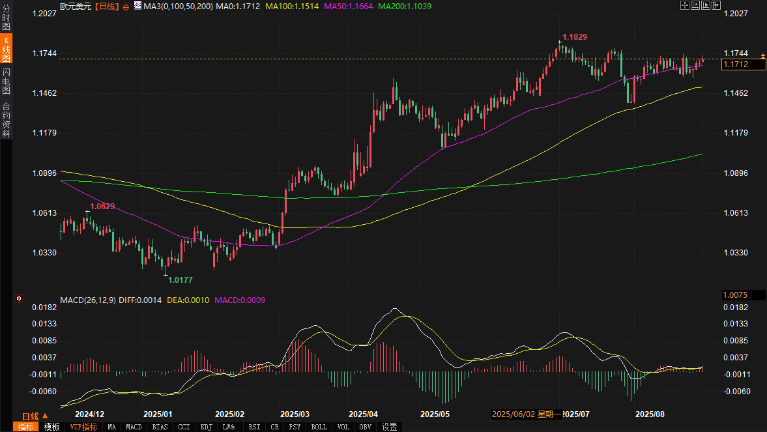Click the magenta MACD:0.0009 value
The width and height of the screenshot is (767, 432).
tap(240, 300)
